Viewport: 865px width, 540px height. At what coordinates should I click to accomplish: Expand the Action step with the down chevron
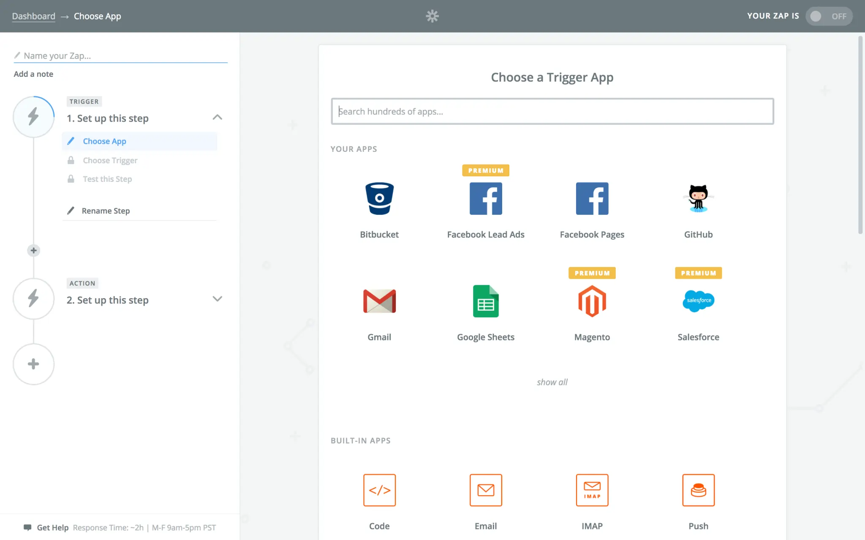pyautogui.click(x=217, y=299)
